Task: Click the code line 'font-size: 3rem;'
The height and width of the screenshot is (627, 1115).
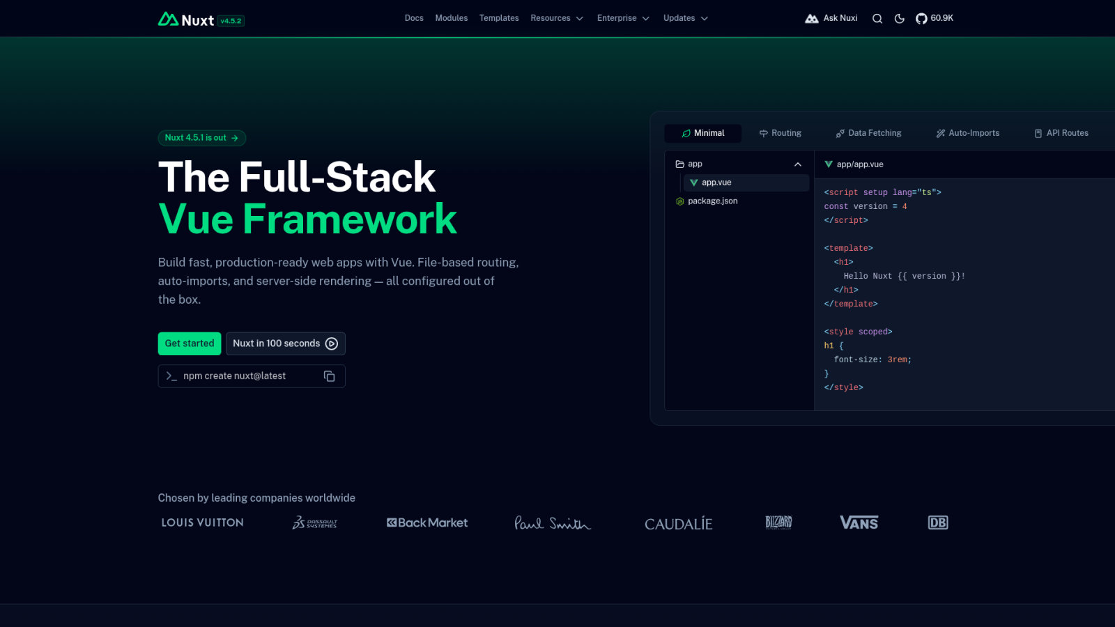Action: [872, 359]
